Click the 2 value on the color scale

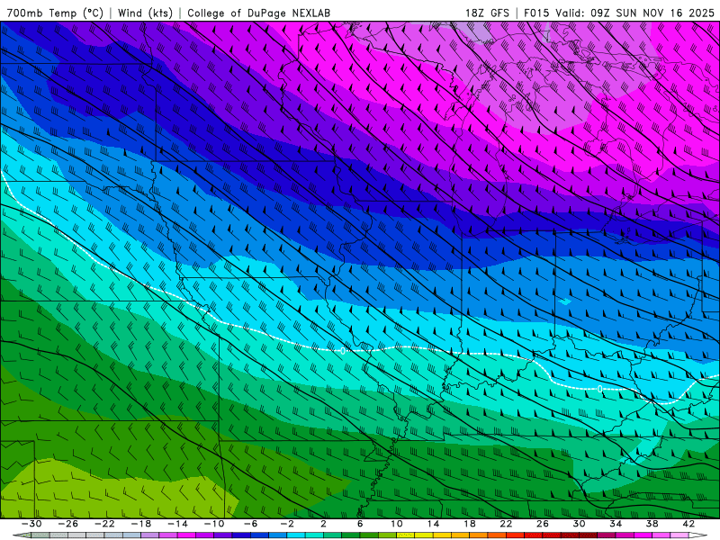pos(323,524)
